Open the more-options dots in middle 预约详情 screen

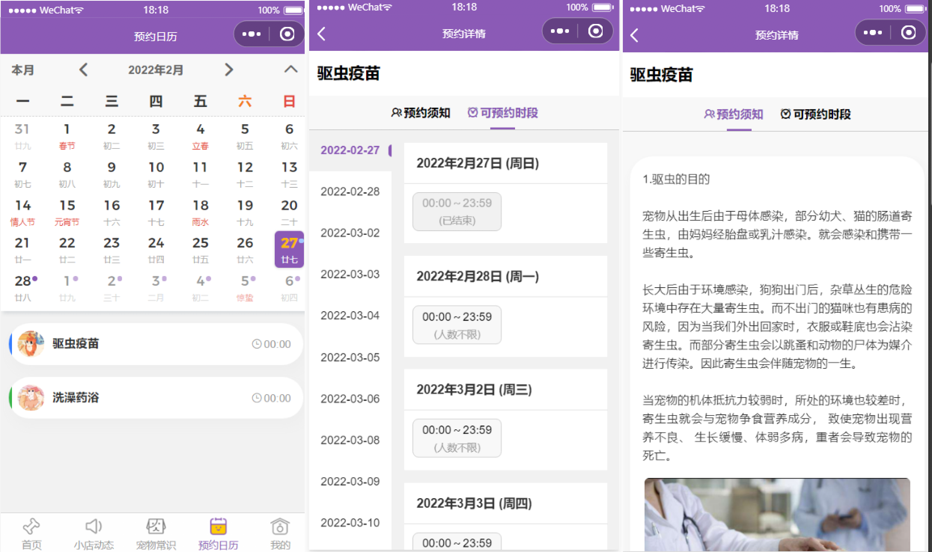560,31
